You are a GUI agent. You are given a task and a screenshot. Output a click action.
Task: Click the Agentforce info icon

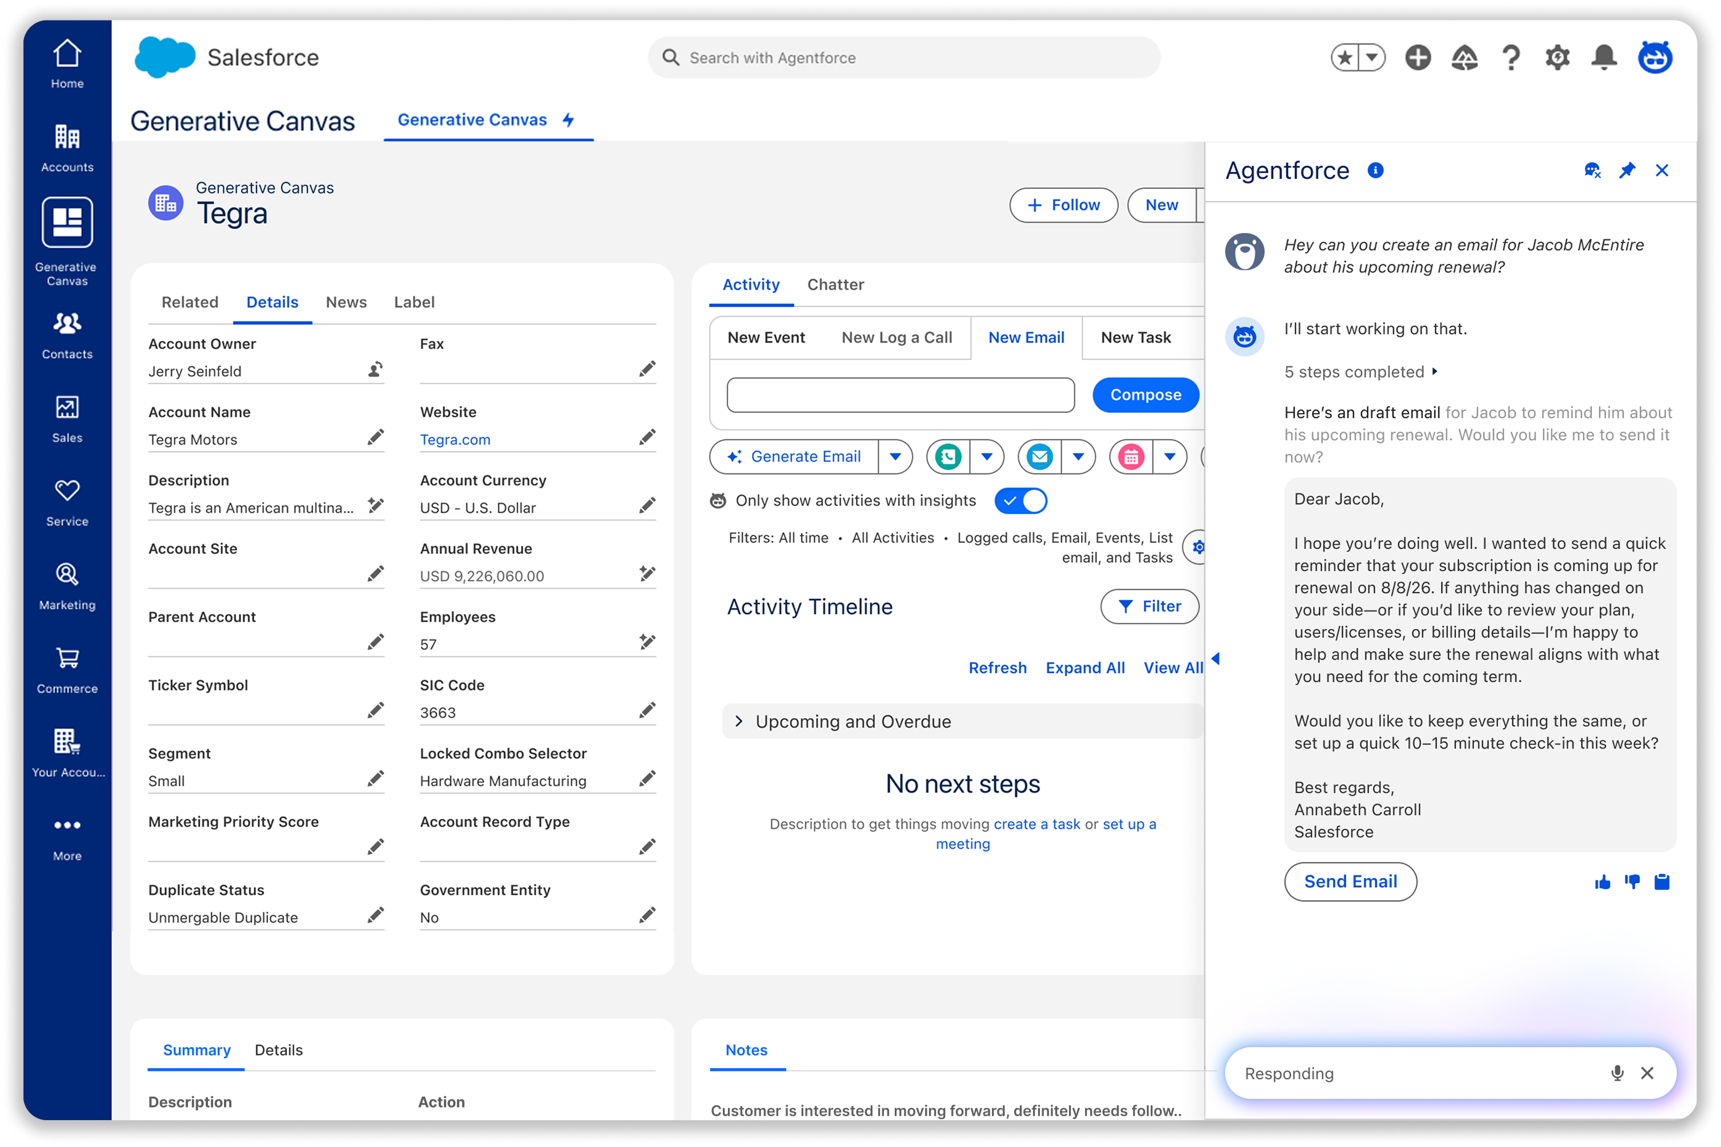[x=1375, y=171]
